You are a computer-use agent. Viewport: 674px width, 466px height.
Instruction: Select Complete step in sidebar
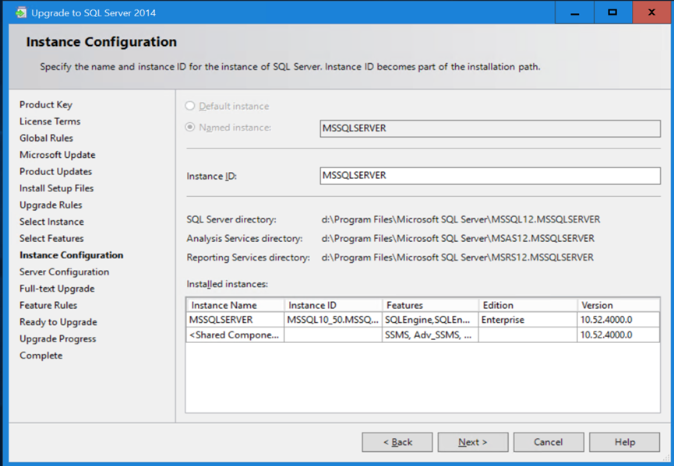(x=41, y=356)
